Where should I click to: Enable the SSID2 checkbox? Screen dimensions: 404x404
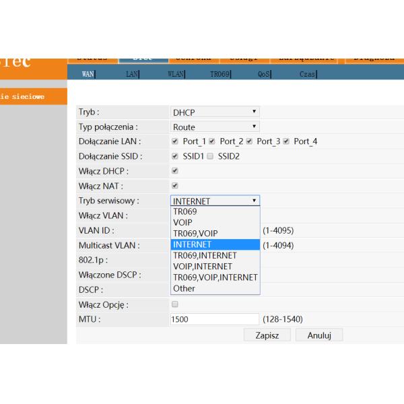212,156
